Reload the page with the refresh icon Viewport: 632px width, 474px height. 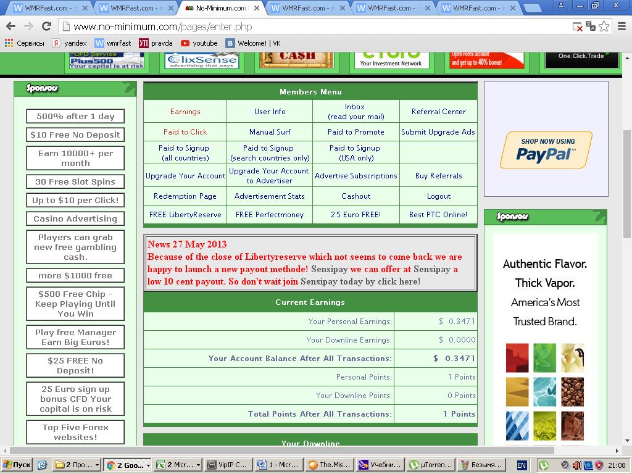point(46,27)
